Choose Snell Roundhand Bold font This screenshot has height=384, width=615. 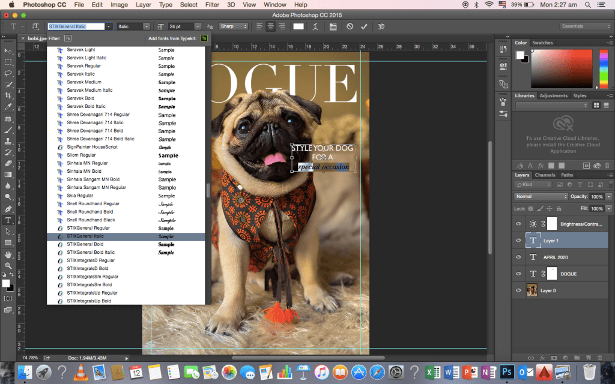click(x=89, y=212)
